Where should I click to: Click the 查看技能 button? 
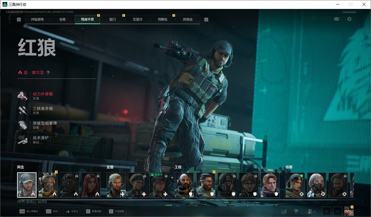93,212
